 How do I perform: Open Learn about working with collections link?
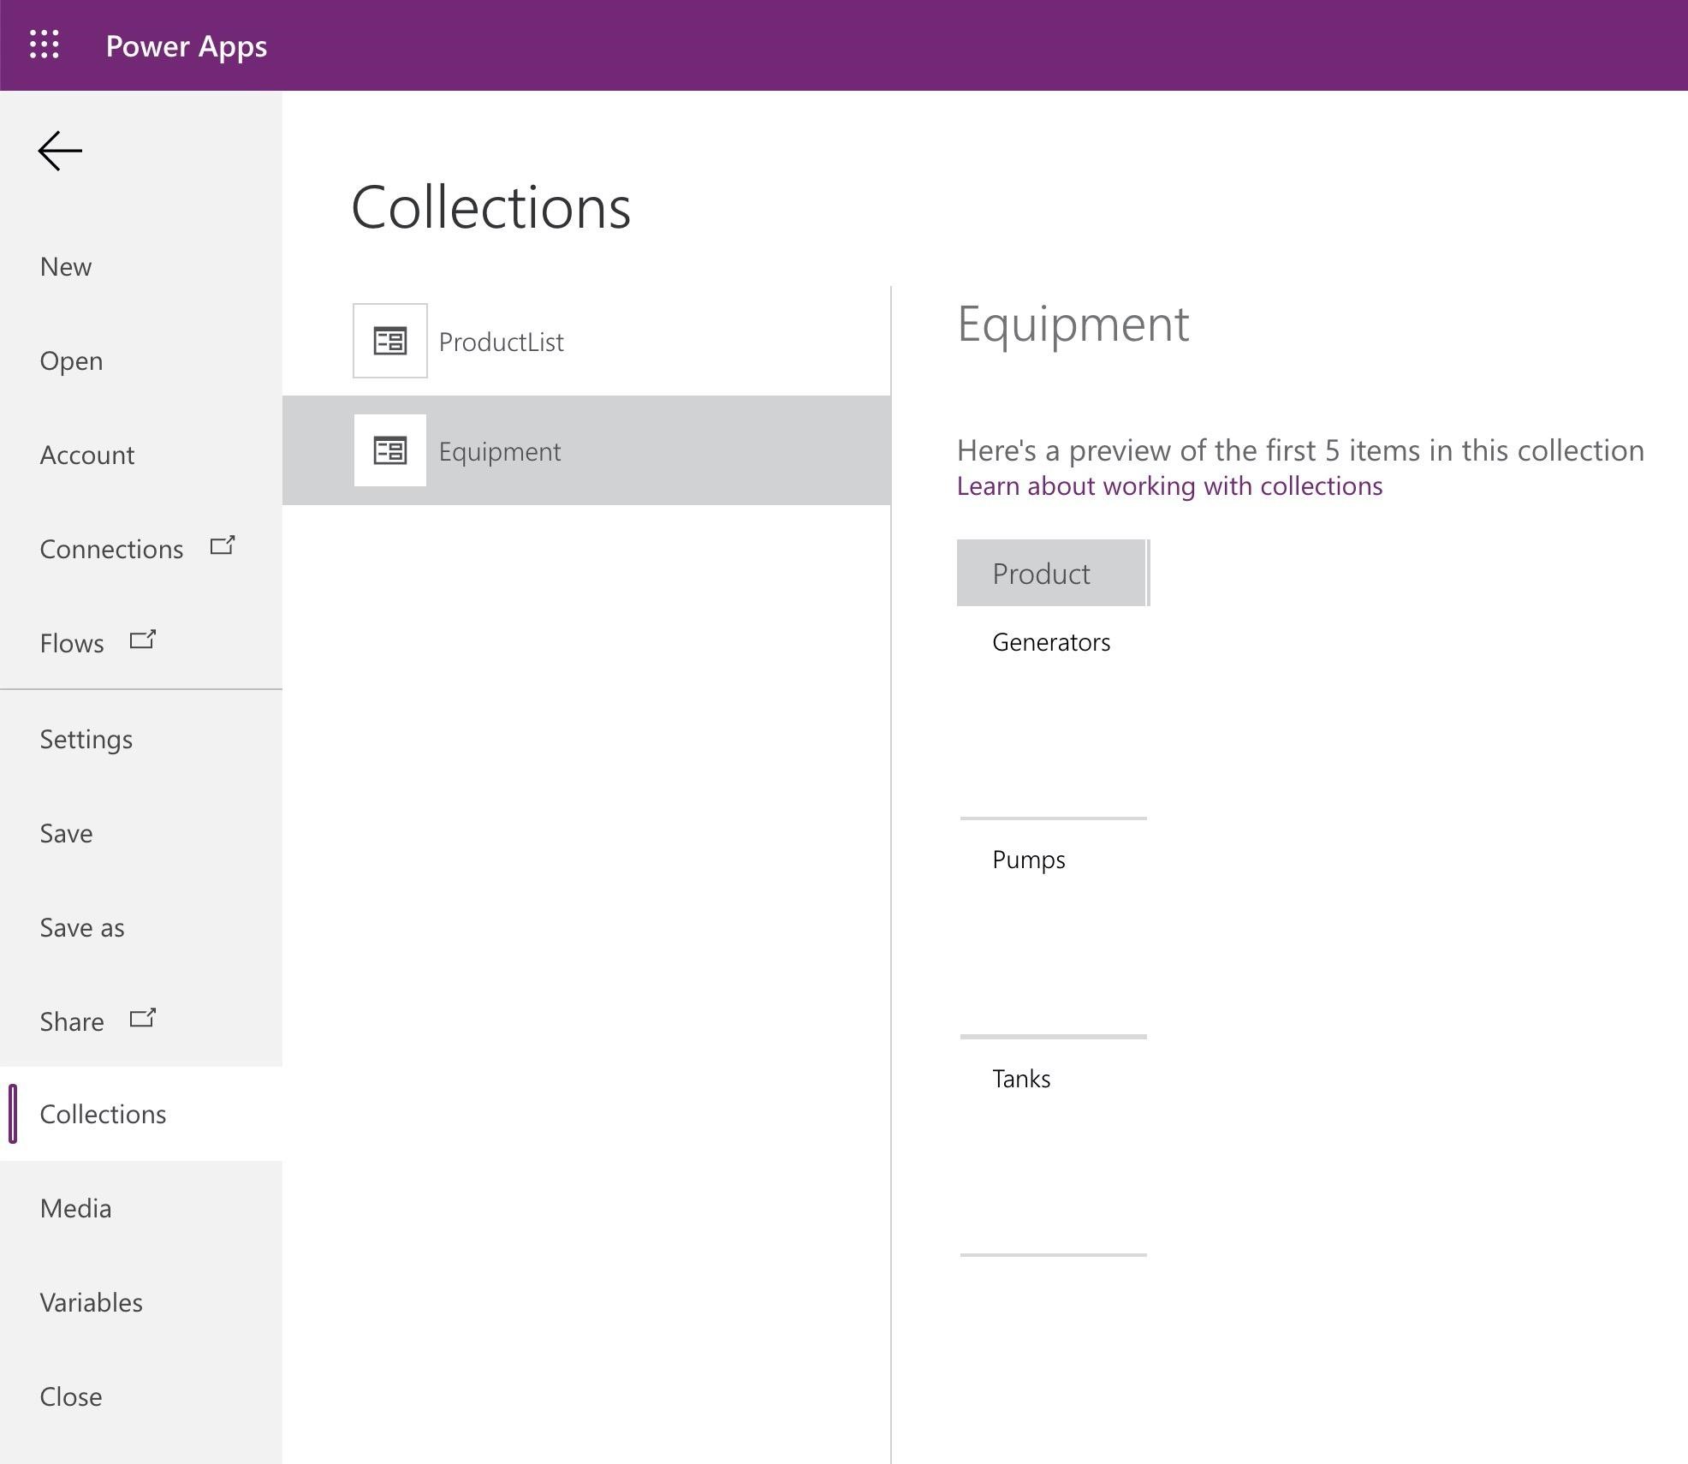click(1168, 486)
